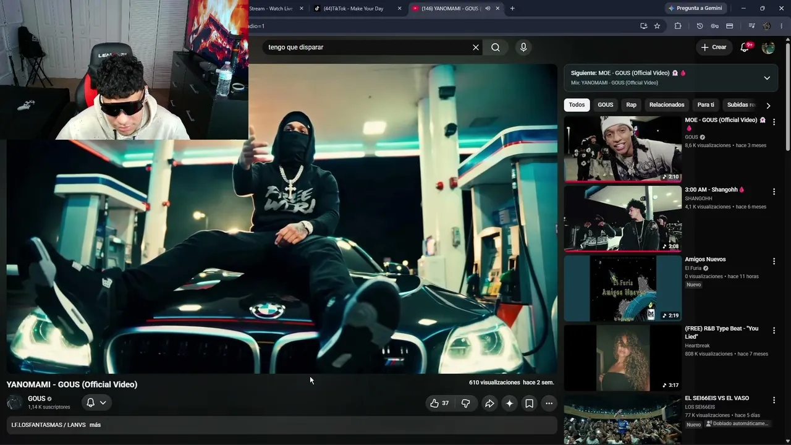
Task: Expand the description with 'más'
Action: (x=95, y=425)
